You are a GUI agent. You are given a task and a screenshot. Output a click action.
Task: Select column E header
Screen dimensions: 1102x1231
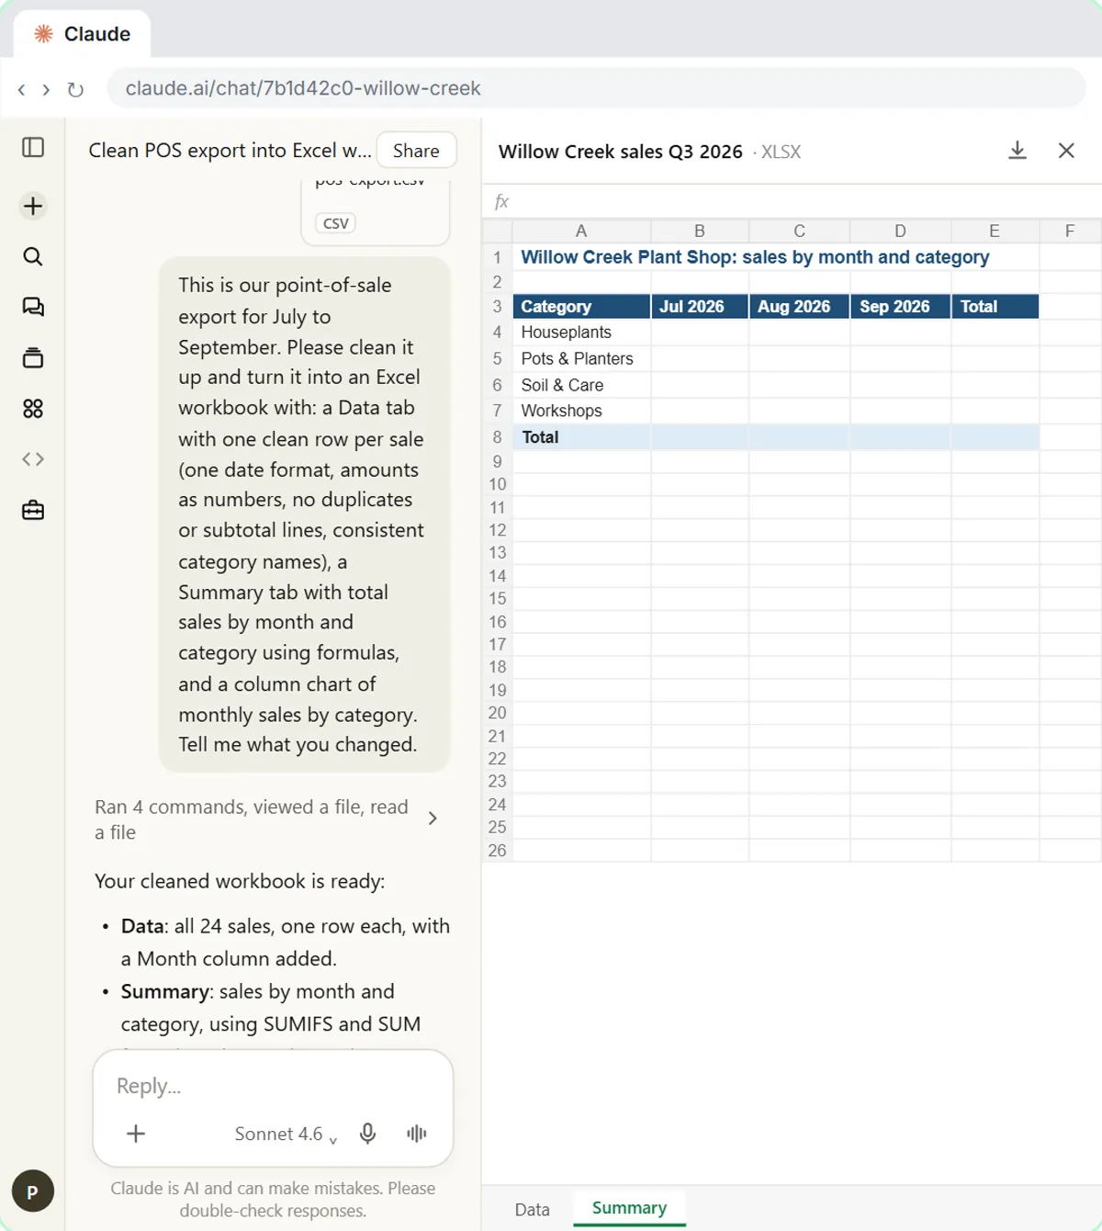pyautogui.click(x=995, y=232)
